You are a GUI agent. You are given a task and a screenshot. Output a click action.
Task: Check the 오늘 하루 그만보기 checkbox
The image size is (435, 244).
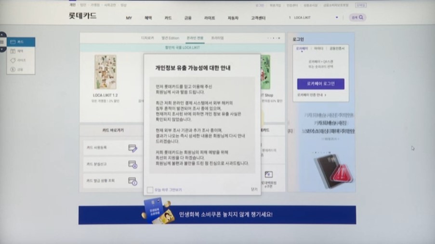[150, 190]
